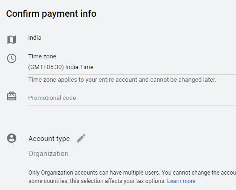
Task: Click the tax options sentence text
Action: [x=97, y=181]
